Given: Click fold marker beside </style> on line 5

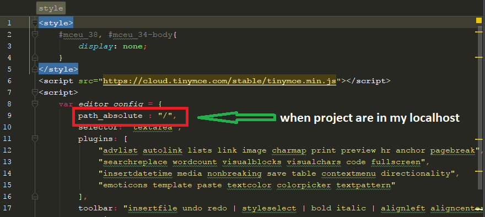Looking at the screenshot, I should 35,69.
